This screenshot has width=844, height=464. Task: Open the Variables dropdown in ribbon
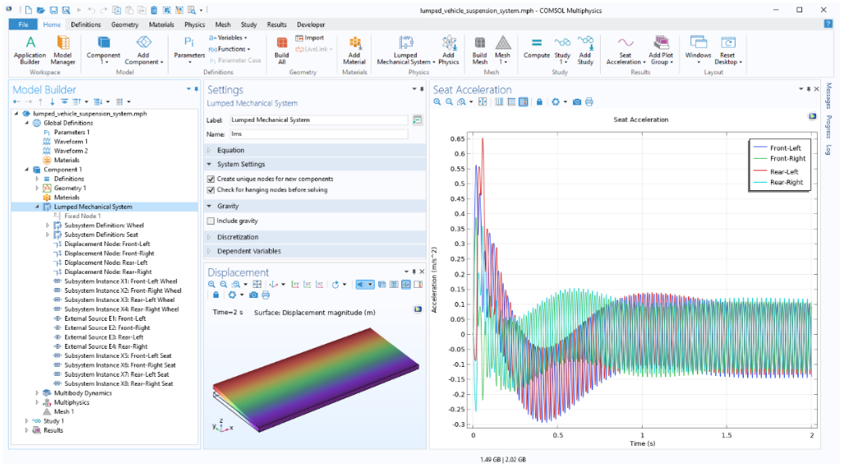(228, 38)
